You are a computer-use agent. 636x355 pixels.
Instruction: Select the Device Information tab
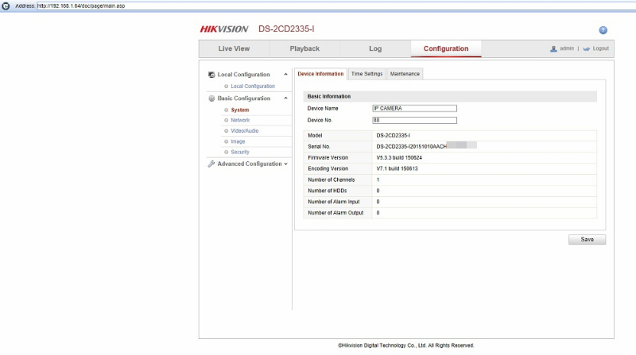[320, 74]
